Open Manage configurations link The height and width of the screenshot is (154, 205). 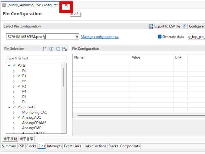tap(100, 37)
